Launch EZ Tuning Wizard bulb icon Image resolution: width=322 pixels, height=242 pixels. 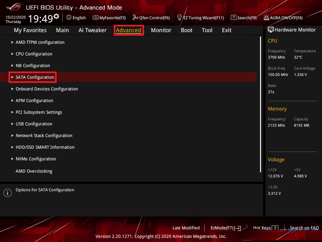[179, 18]
